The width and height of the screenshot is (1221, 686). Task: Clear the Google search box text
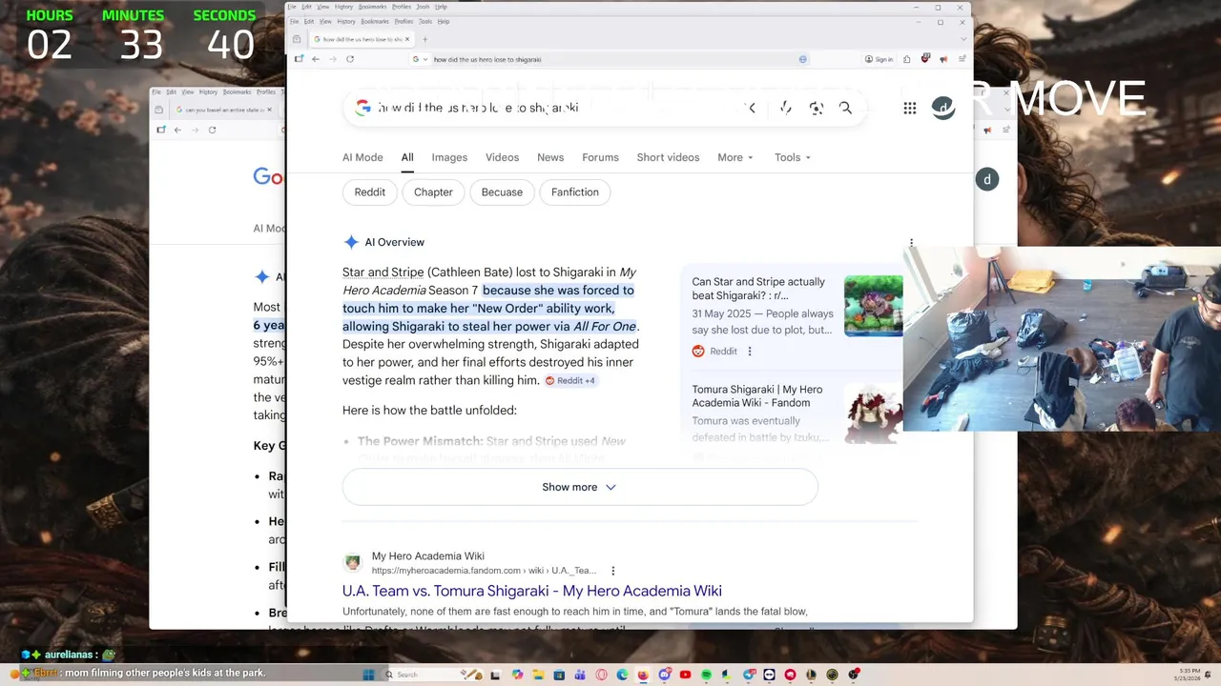pyautogui.click(x=752, y=108)
